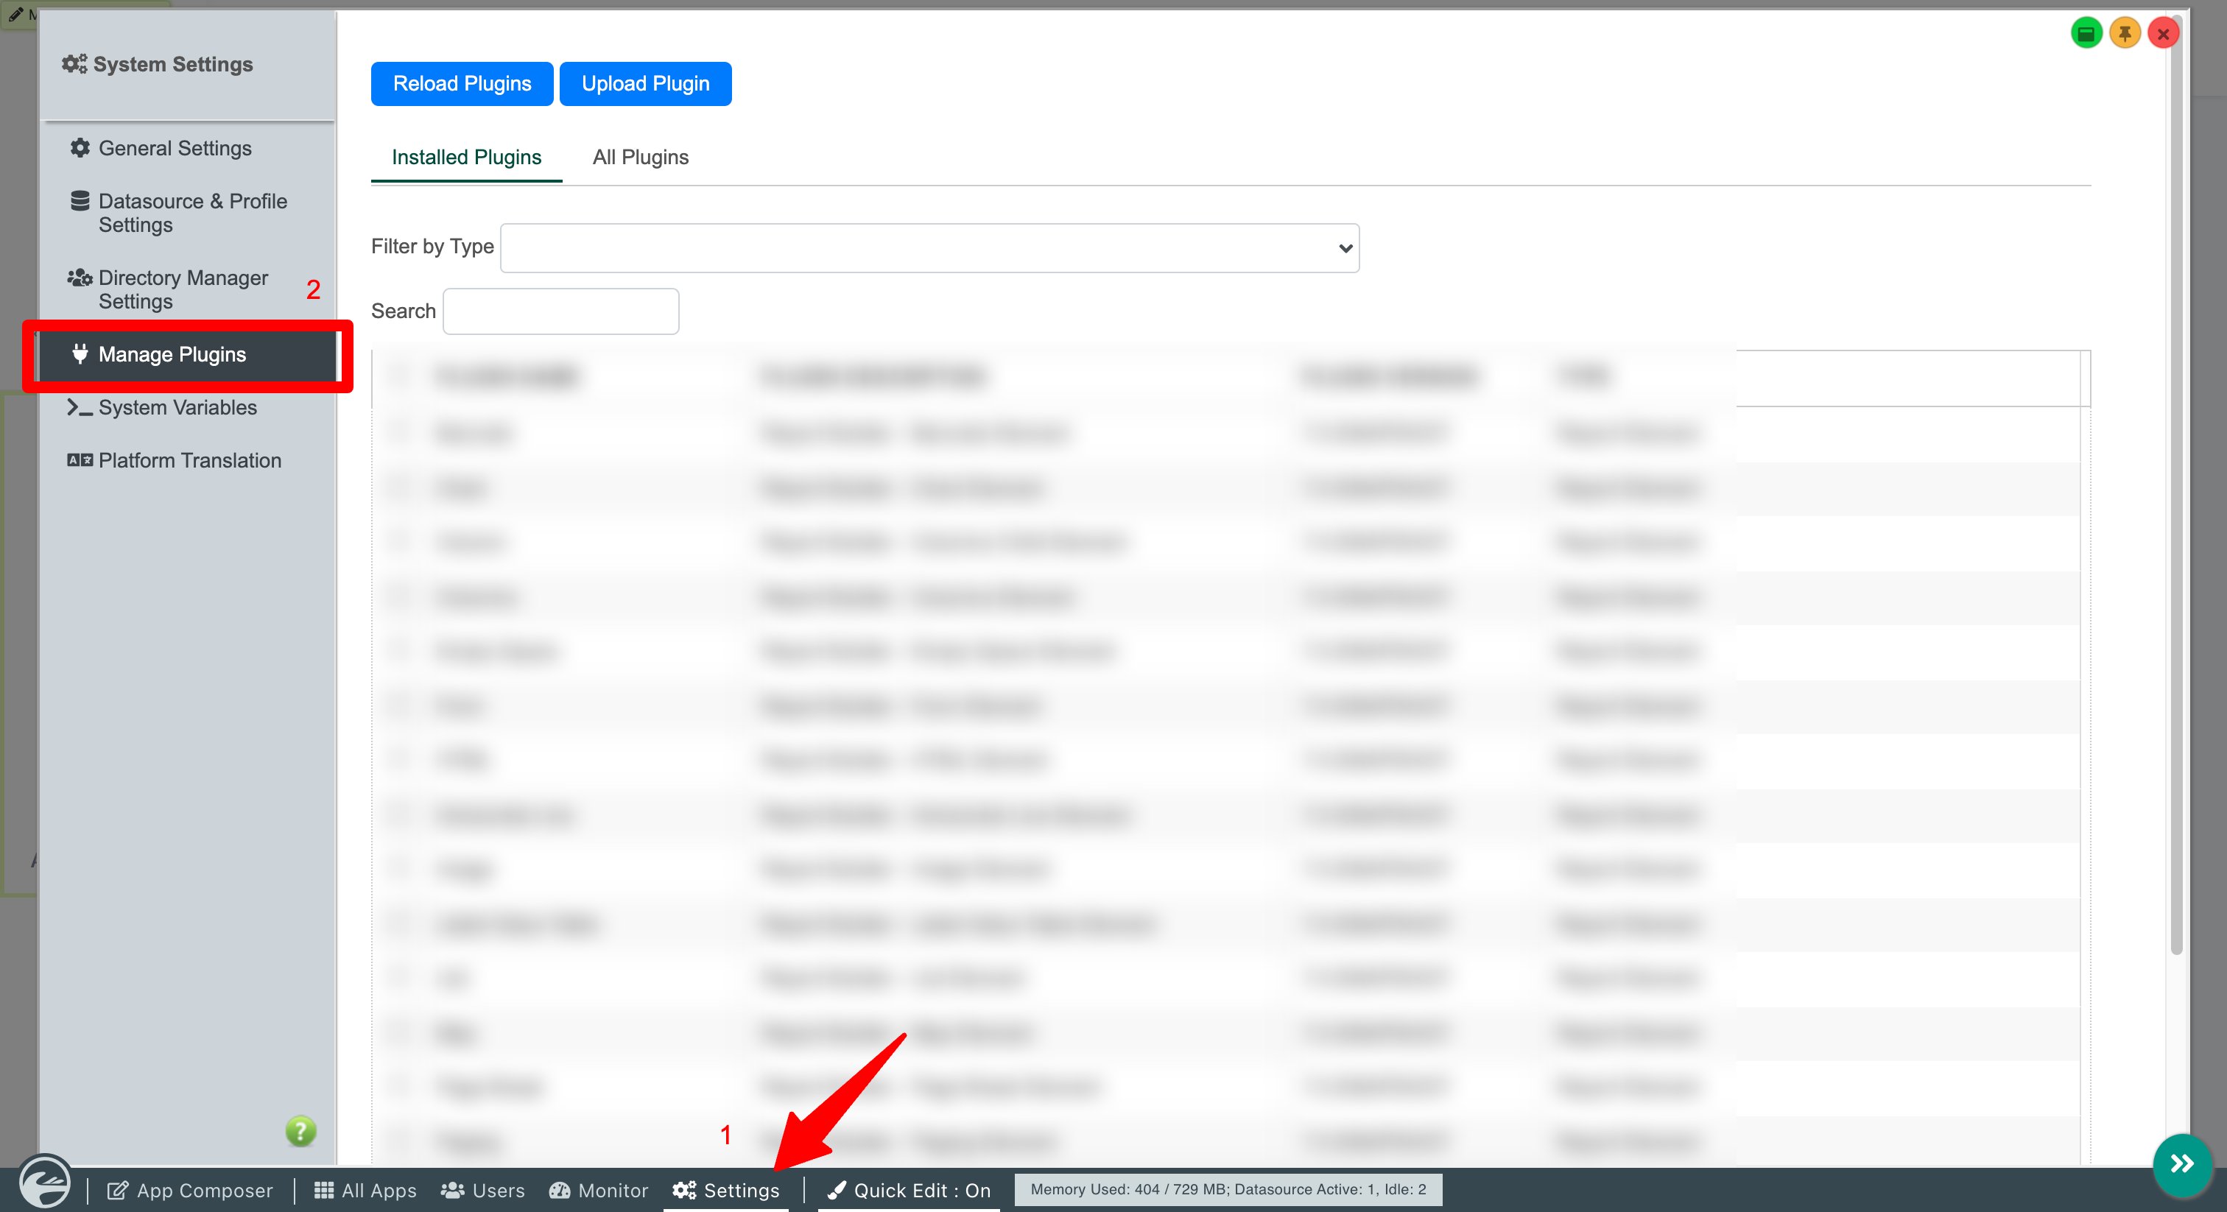
Task: Click the green help question mark icon
Action: tap(301, 1131)
